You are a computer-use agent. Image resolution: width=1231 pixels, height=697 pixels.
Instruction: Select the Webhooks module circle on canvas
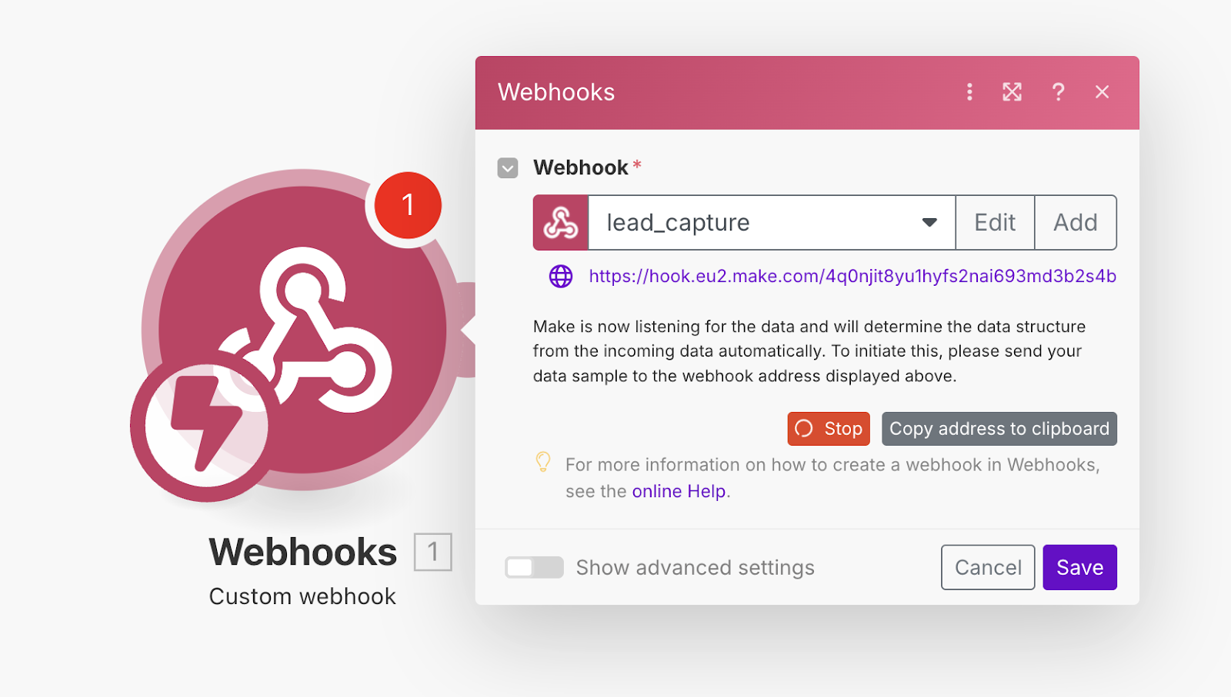[x=302, y=330]
